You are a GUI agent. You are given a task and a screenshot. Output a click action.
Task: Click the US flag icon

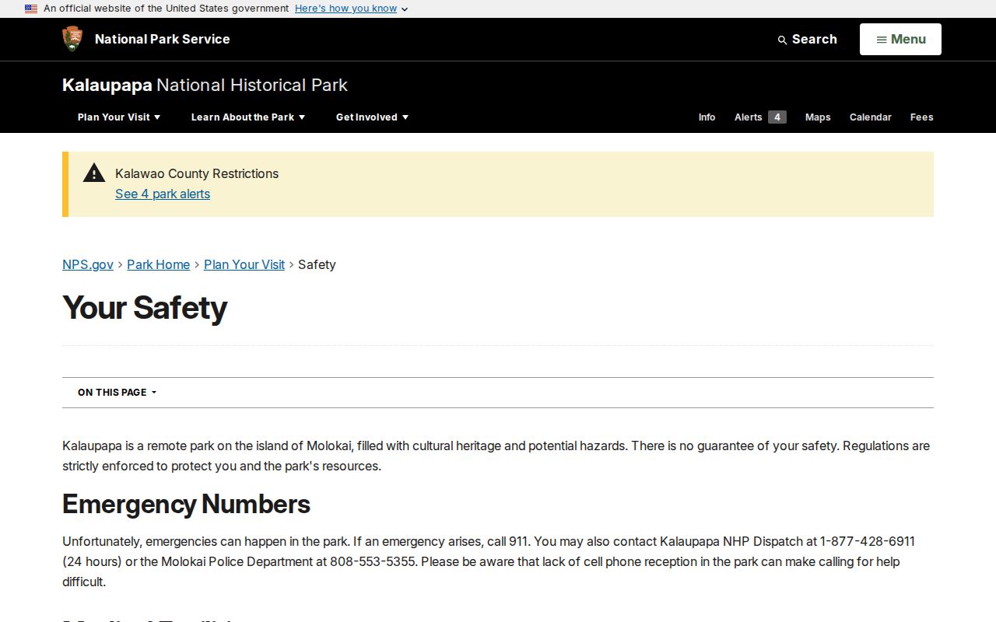(x=31, y=9)
